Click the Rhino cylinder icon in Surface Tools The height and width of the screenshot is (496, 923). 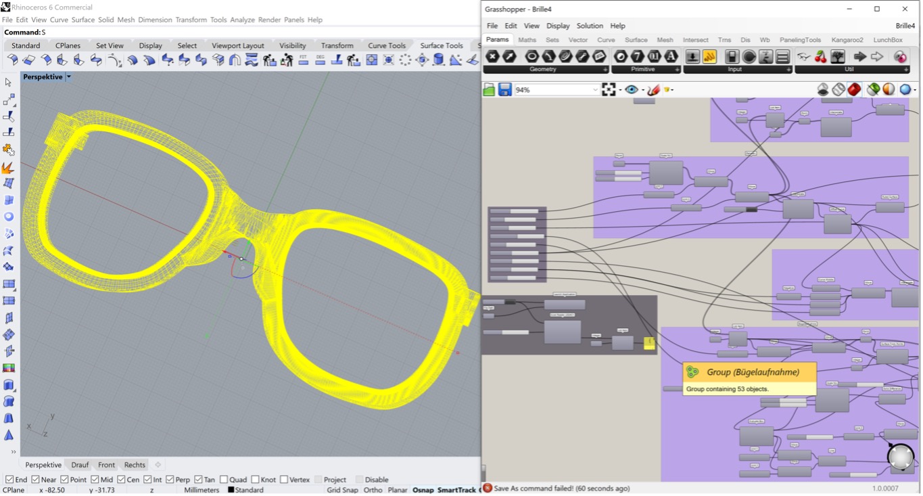[x=438, y=60]
